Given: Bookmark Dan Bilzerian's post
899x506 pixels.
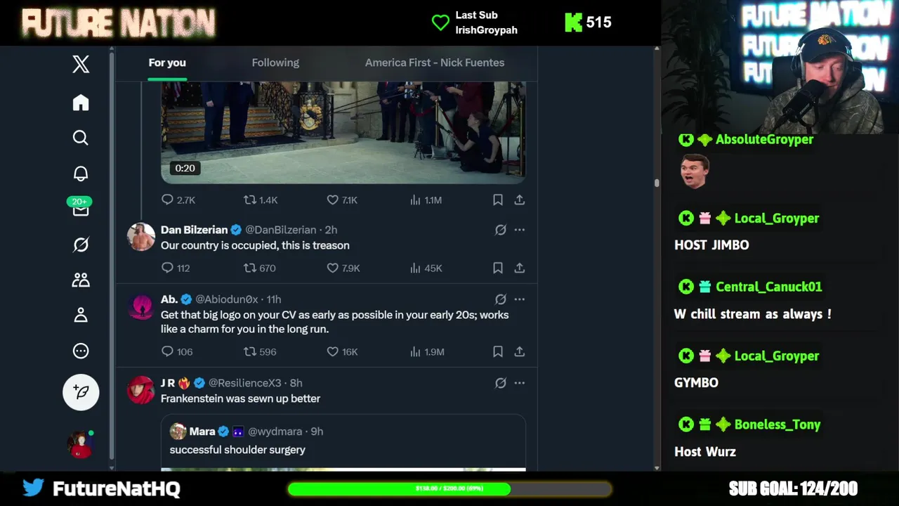Looking at the screenshot, I should point(498,268).
